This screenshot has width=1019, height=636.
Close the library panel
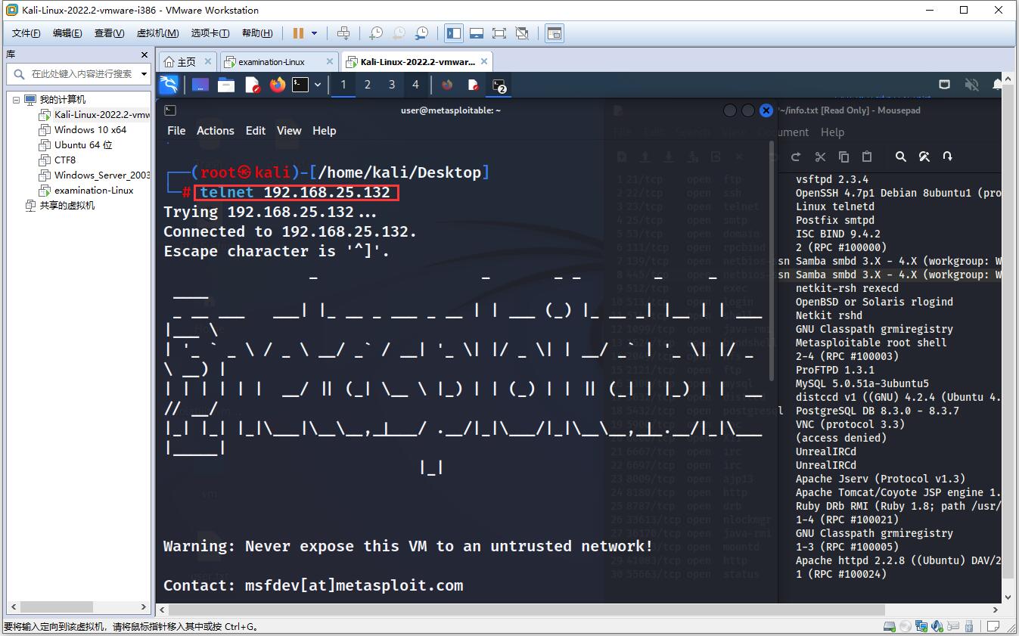tap(144, 54)
